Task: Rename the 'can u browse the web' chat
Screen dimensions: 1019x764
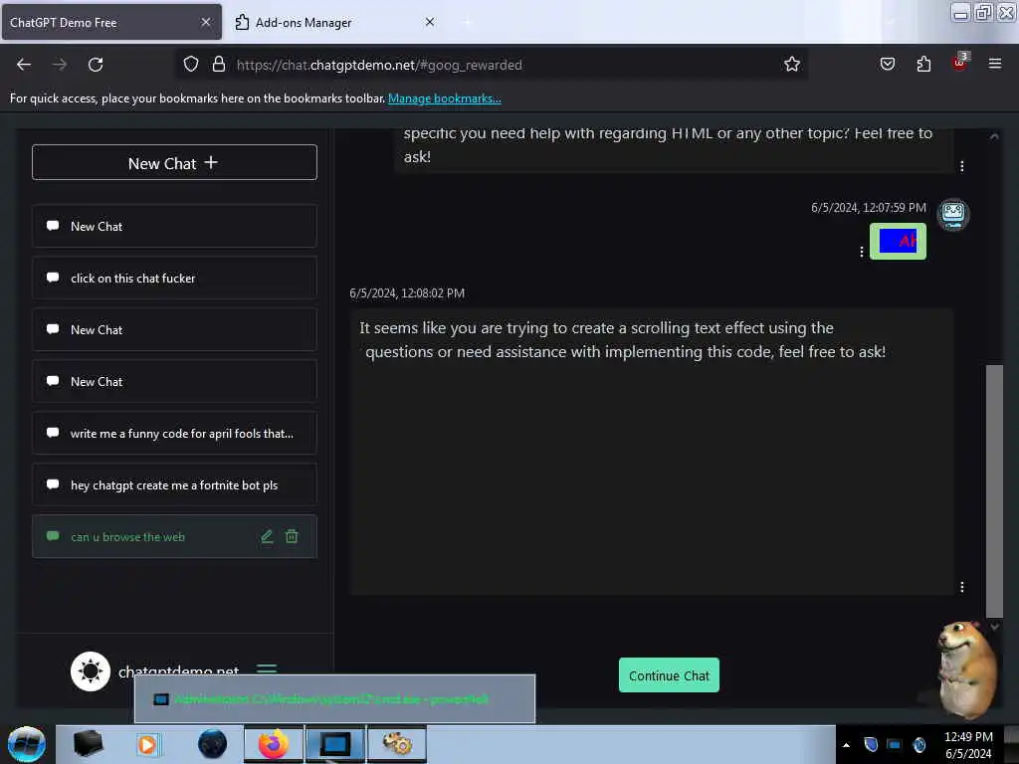Action: tap(267, 536)
